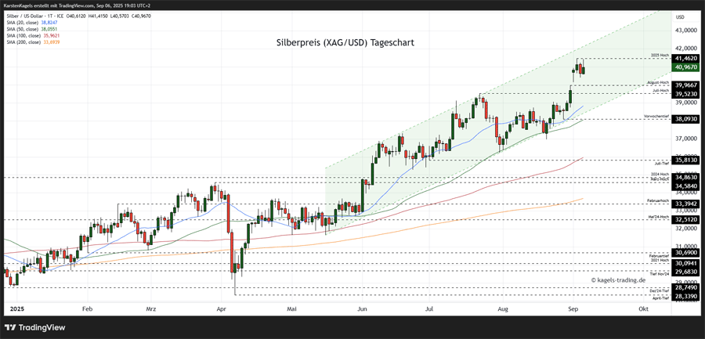Select the August-Hoch price label 39,9667
The height and width of the screenshot is (339, 705).
(685, 85)
